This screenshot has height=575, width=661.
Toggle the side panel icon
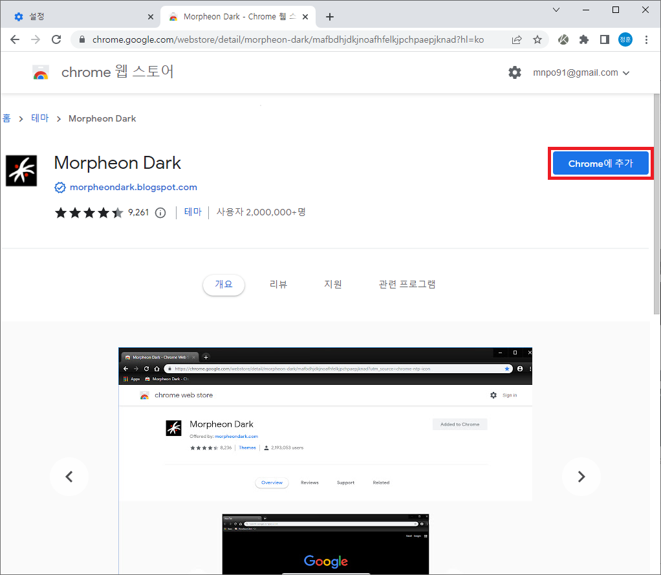tap(605, 39)
